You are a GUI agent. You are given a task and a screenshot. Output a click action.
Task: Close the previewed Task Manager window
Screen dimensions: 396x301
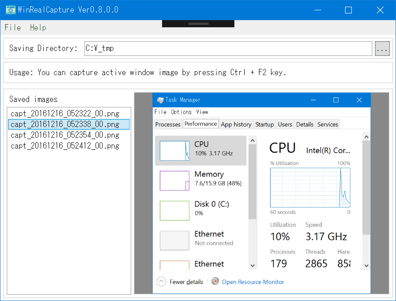[359, 100]
